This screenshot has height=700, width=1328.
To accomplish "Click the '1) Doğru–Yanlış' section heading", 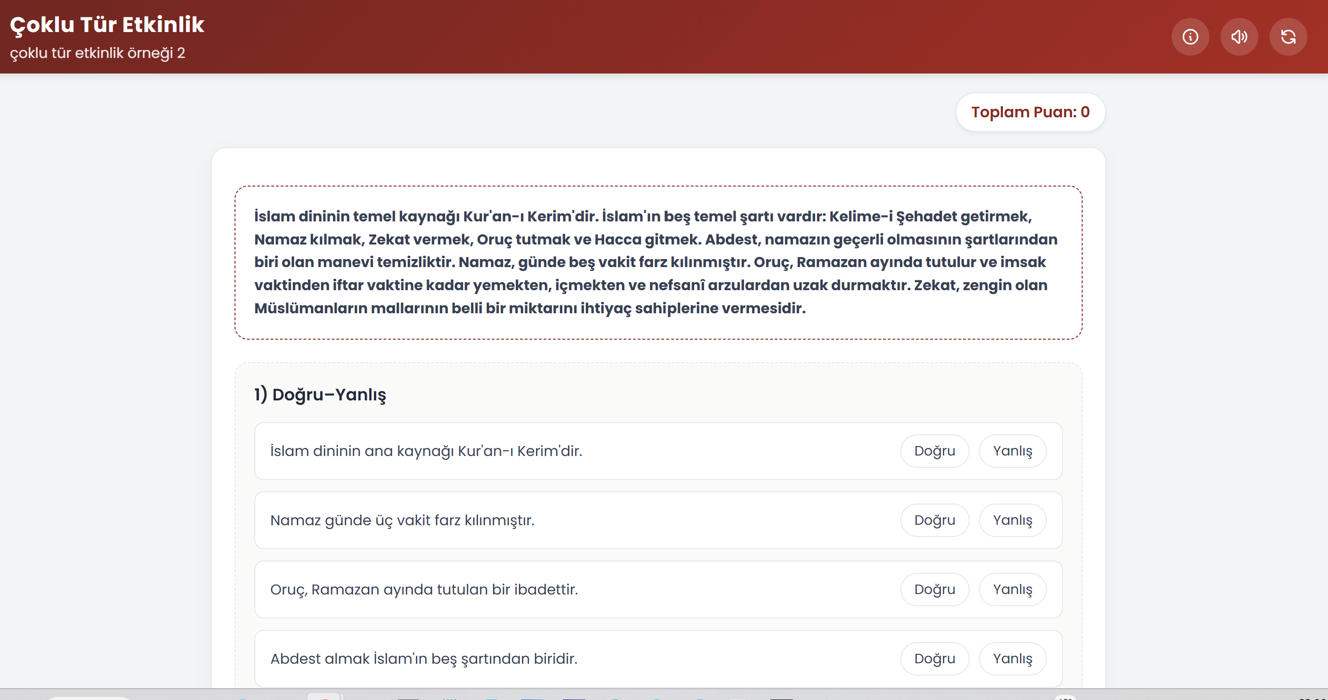I will point(320,394).
